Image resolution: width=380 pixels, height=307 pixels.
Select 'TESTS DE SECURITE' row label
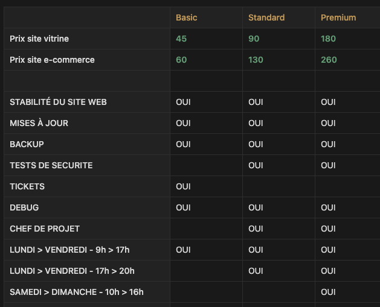coord(51,165)
